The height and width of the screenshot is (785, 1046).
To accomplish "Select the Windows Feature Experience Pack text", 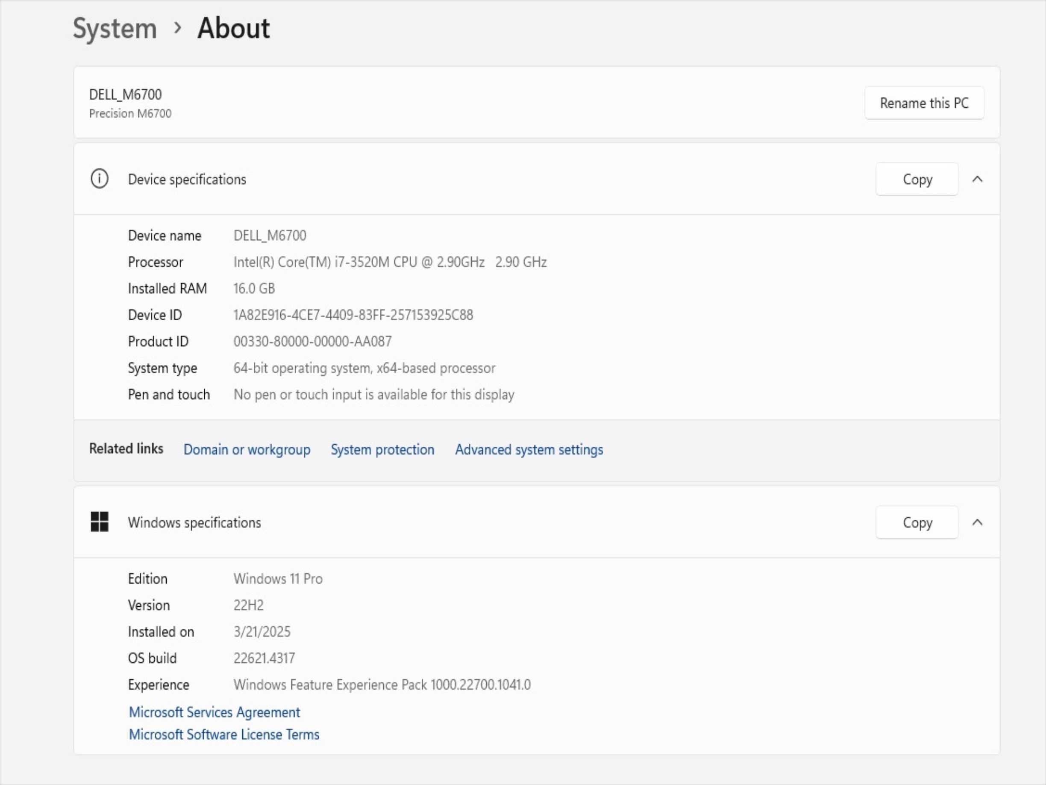I will [x=382, y=684].
